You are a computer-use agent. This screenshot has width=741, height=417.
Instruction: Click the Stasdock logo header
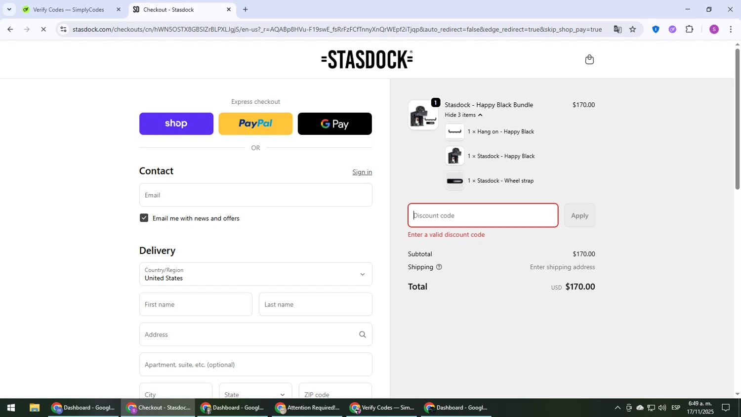[367, 59]
